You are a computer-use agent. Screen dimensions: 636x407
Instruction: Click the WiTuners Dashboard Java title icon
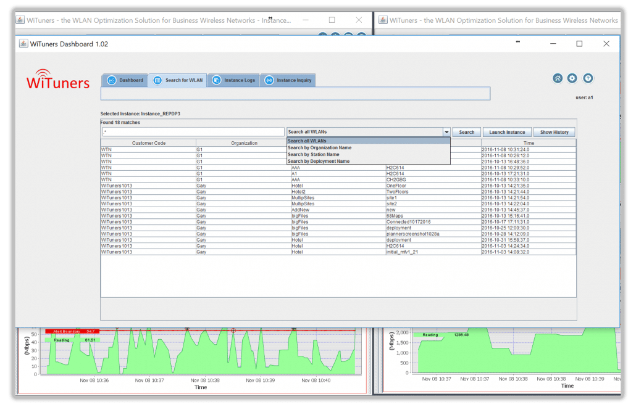pos(23,44)
